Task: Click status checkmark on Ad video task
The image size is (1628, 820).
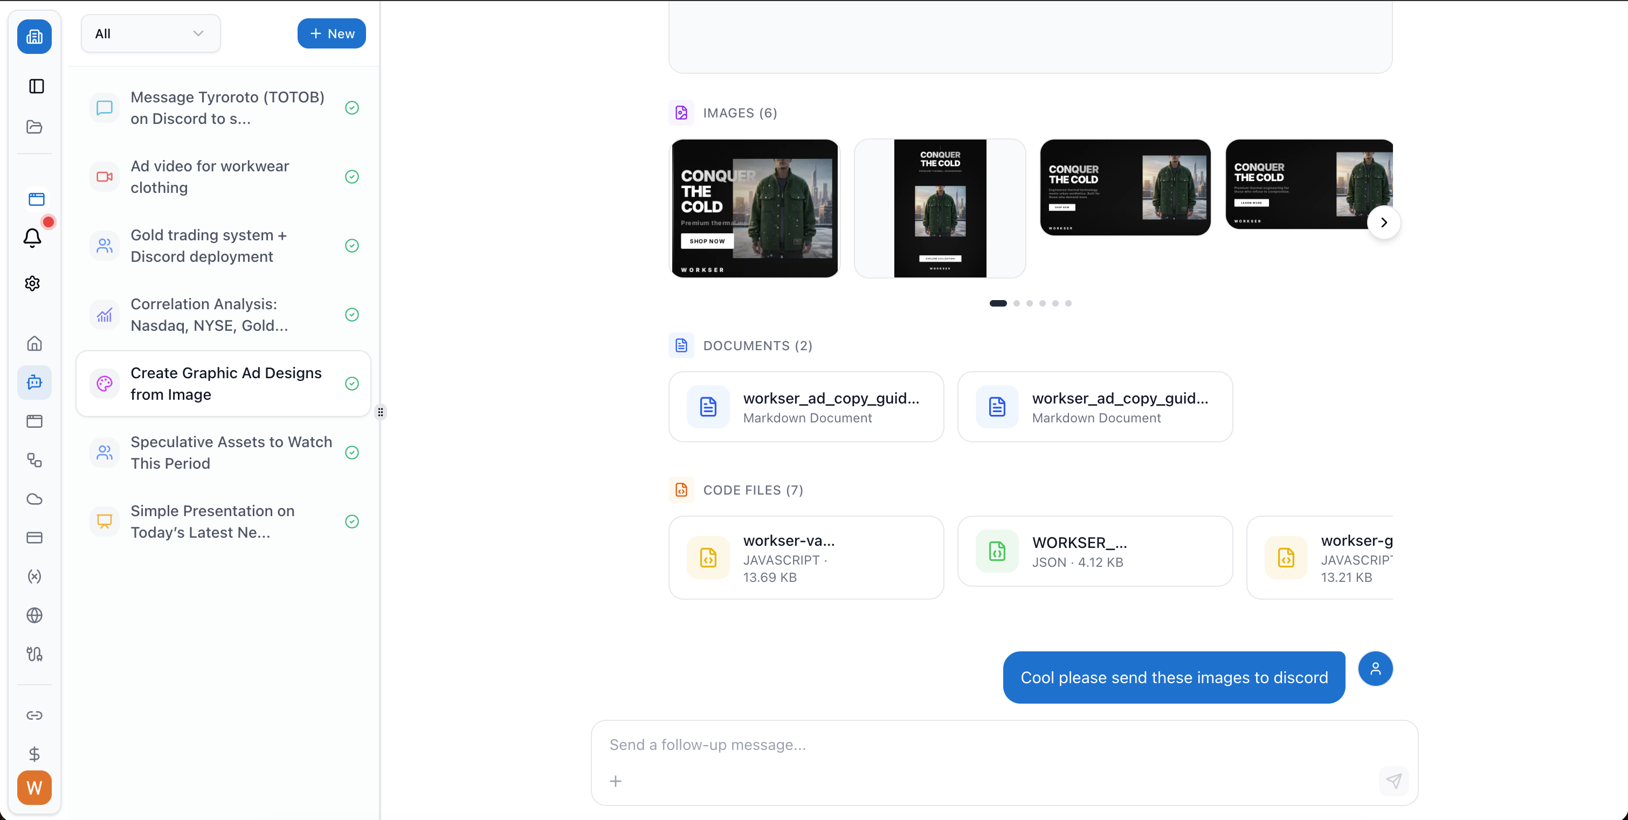Action: 352,177
